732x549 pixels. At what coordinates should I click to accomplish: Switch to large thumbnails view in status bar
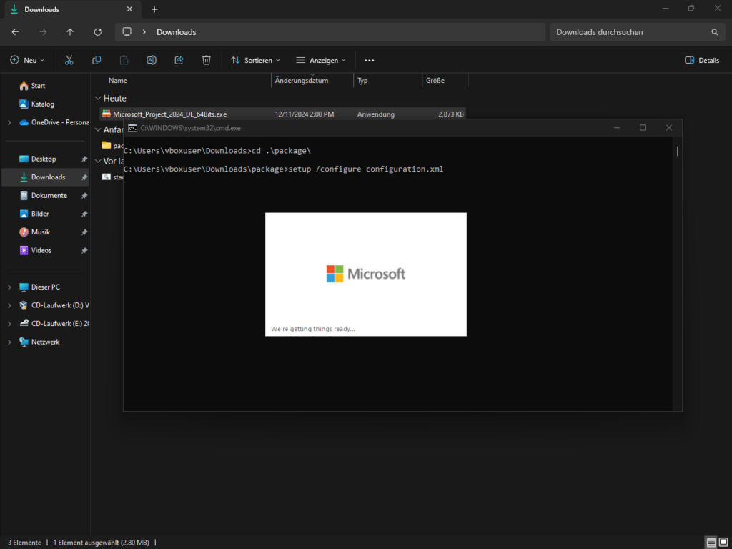coord(722,543)
